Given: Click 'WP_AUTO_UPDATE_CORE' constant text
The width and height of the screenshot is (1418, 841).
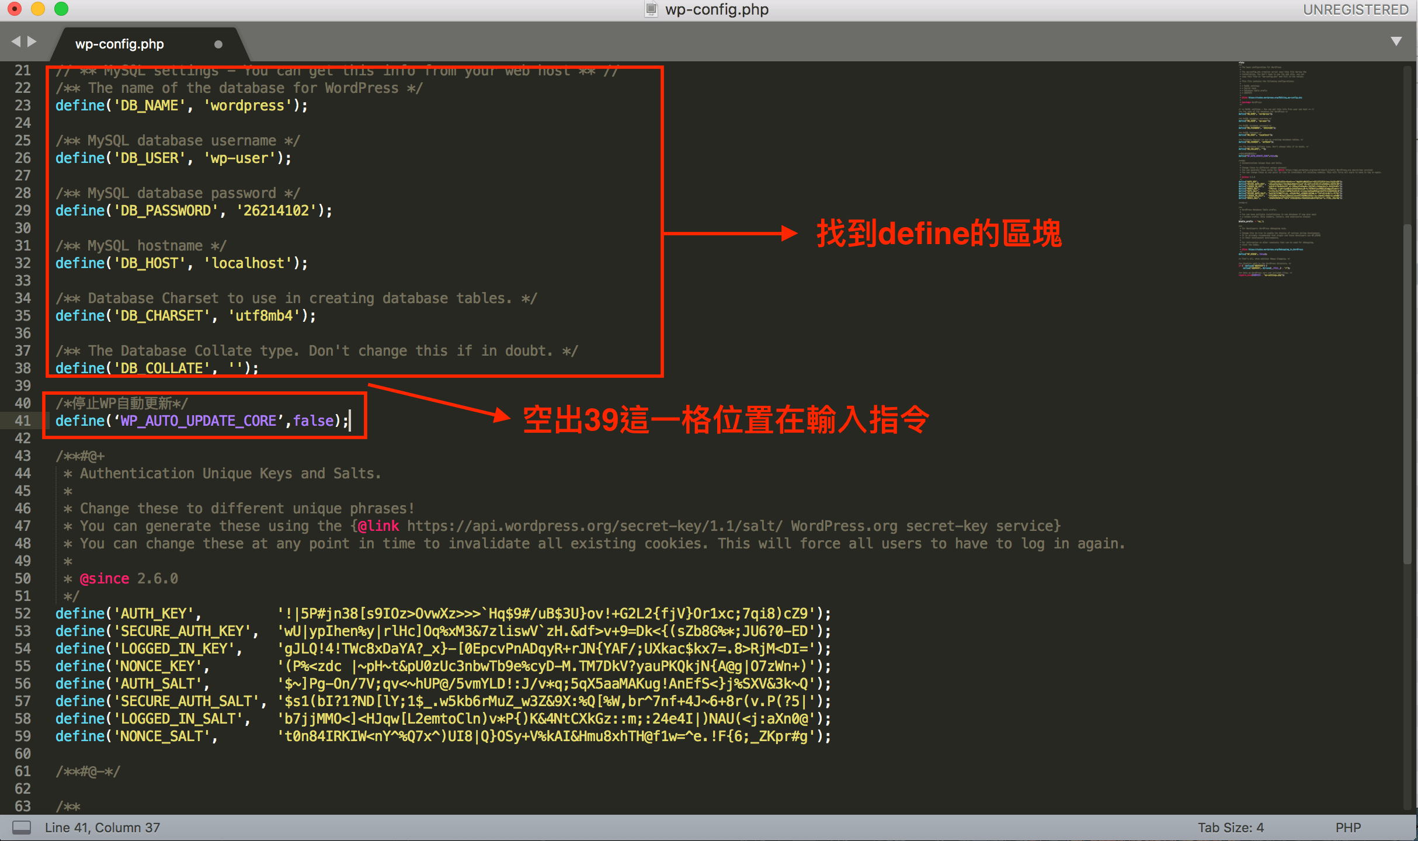Looking at the screenshot, I should point(199,420).
